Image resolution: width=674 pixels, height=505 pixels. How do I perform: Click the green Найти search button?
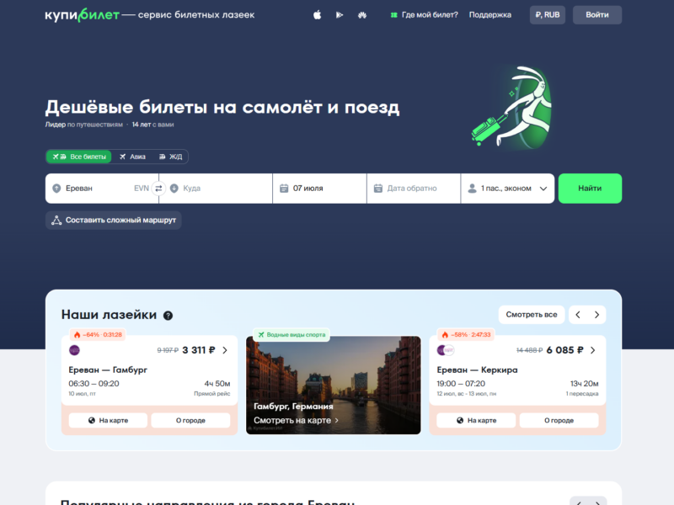pos(590,188)
